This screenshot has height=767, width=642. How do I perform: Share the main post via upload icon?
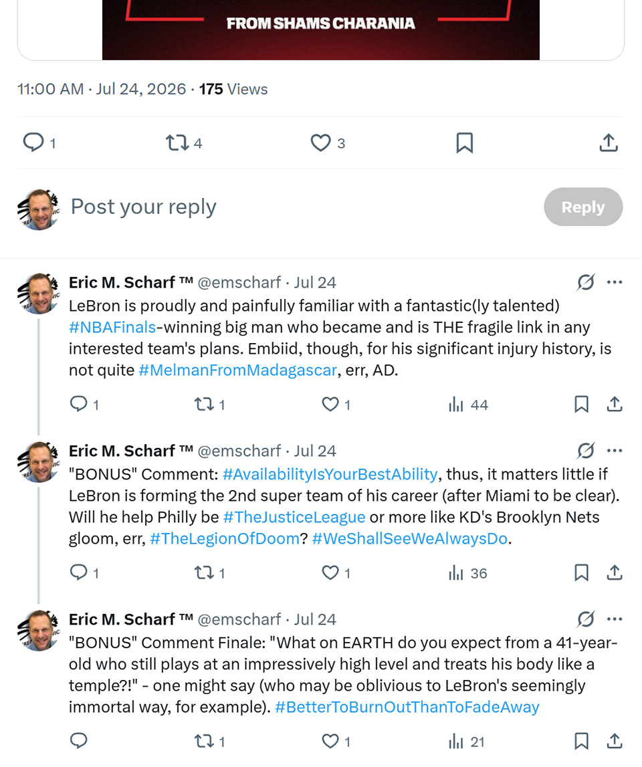point(609,143)
